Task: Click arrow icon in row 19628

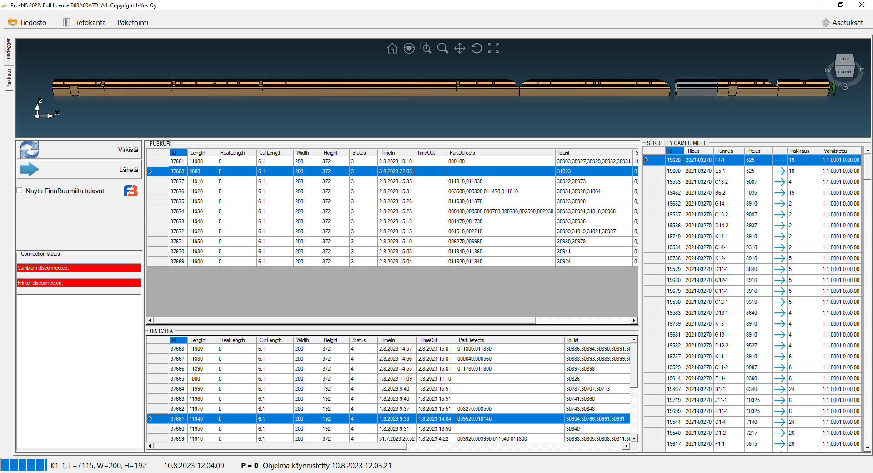Action: [779, 160]
